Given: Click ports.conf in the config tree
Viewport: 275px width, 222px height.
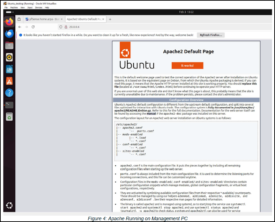Looking at the screenshot, I should click(x=145, y=131).
